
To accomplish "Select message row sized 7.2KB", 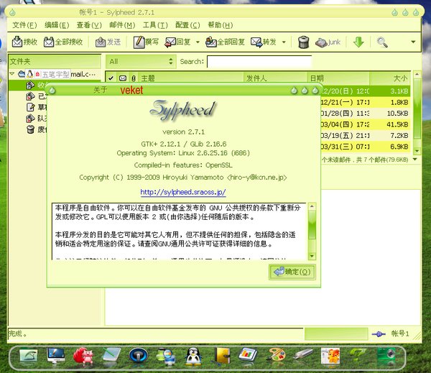I will pyautogui.click(x=366, y=135).
